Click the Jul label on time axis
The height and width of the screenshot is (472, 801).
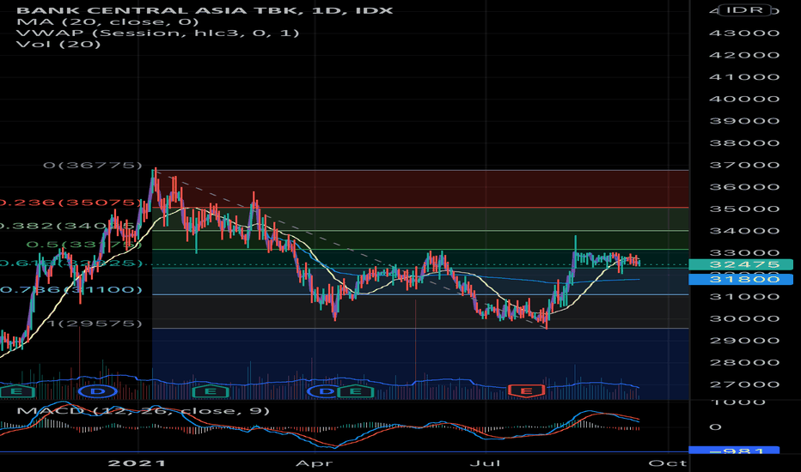coord(486,463)
